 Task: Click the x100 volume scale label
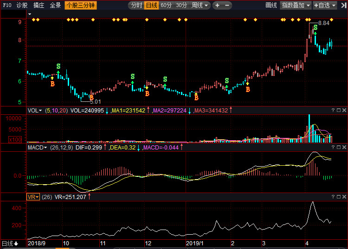tap(15, 139)
